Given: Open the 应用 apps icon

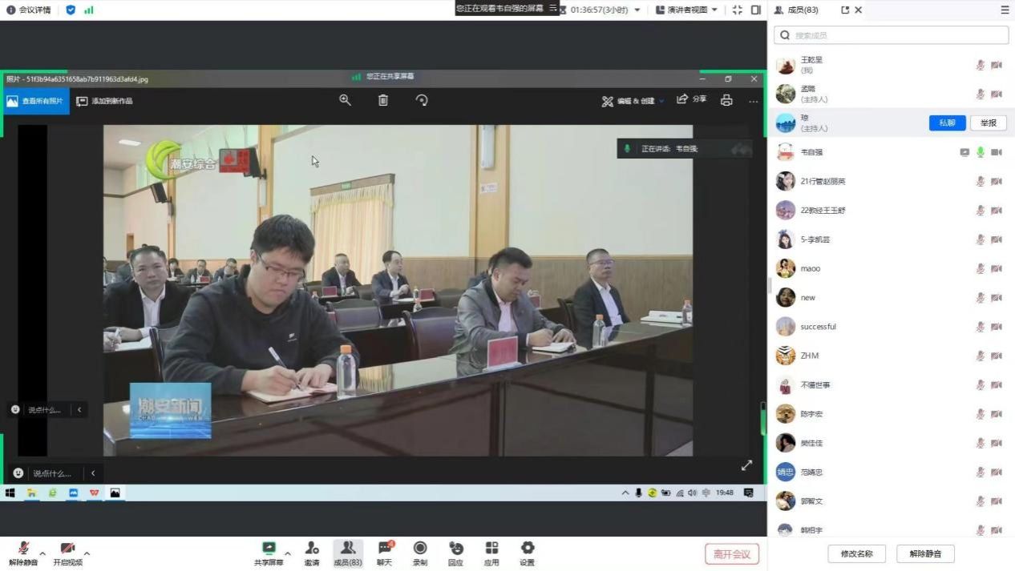Looking at the screenshot, I should pyautogui.click(x=491, y=549).
